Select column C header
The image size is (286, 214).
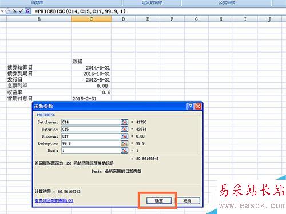(92, 19)
